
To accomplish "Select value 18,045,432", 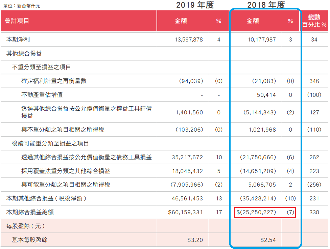I will (x=188, y=171).
